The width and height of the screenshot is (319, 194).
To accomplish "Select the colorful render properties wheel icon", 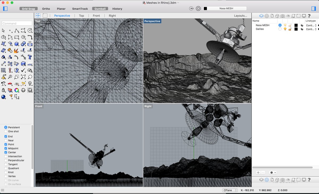I will tap(16, 90).
